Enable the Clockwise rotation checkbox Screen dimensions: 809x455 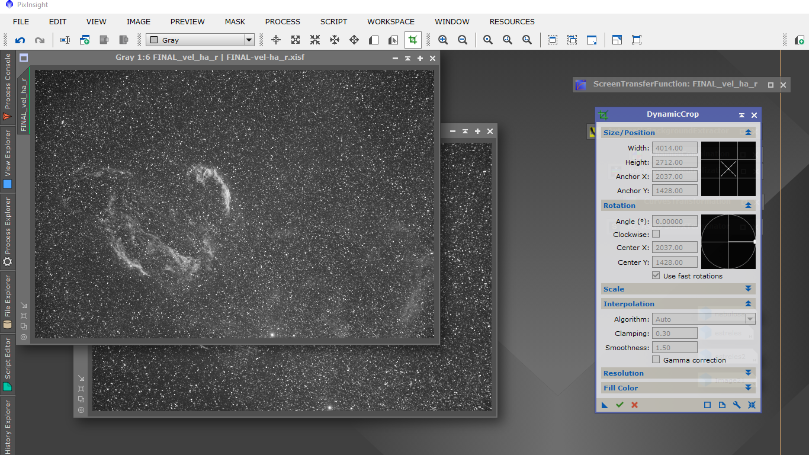pyautogui.click(x=656, y=234)
